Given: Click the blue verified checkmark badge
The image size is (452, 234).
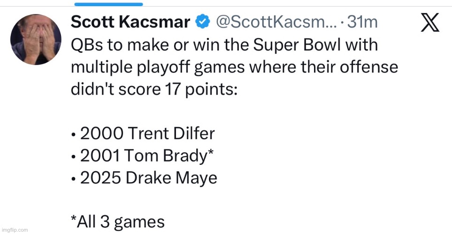Looking at the screenshot, I should click(202, 22).
